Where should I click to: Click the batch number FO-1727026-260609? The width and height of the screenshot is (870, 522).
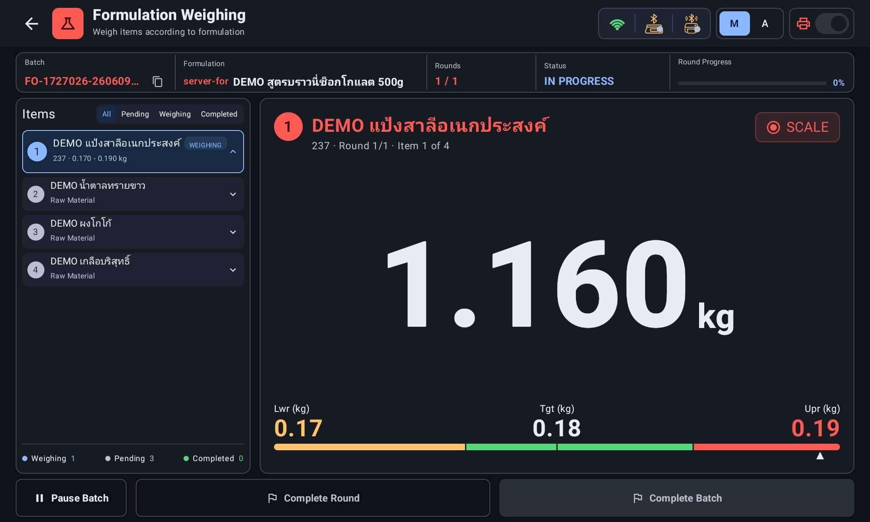coord(82,81)
